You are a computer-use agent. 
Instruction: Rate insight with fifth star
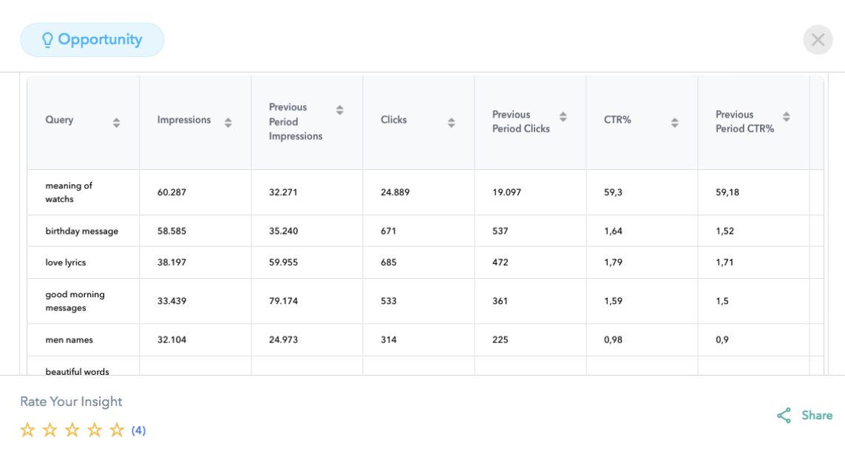(117, 430)
